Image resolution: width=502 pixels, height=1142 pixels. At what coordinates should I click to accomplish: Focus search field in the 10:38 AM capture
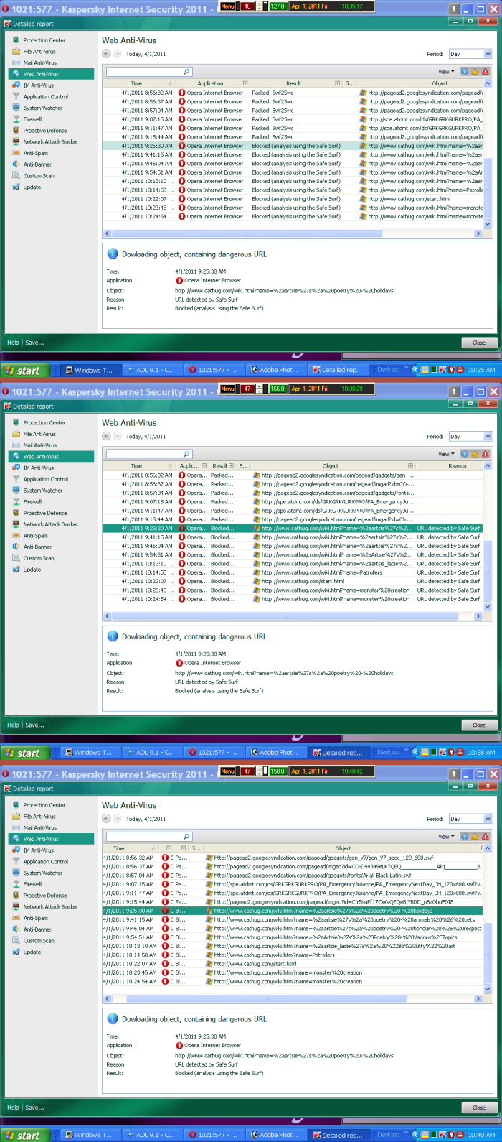[149, 454]
